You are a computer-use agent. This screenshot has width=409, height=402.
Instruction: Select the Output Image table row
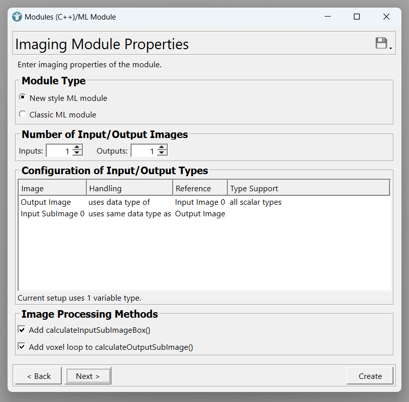pyautogui.click(x=46, y=202)
